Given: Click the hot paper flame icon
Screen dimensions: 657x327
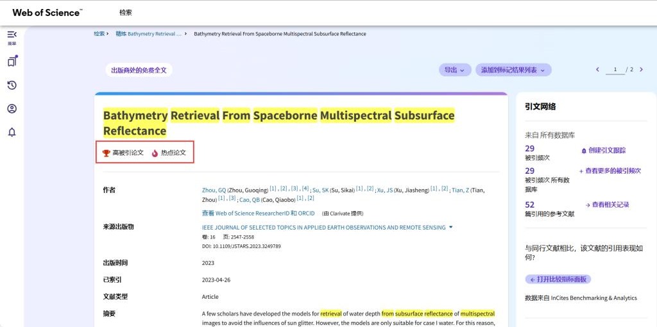Looking at the screenshot, I should 155,153.
